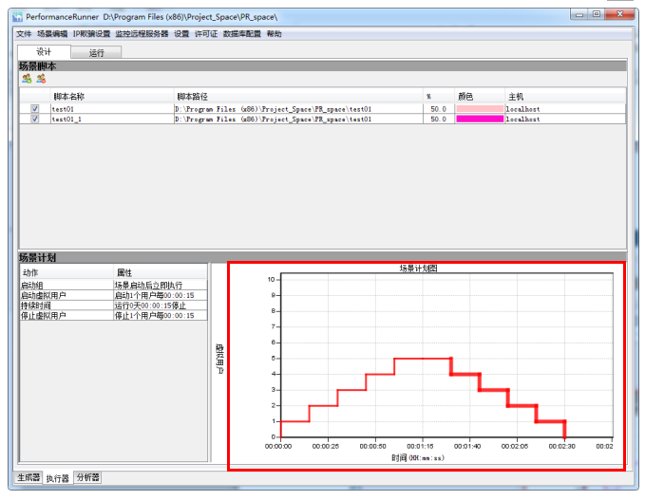Open the 文件 menu

[x=24, y=33]
